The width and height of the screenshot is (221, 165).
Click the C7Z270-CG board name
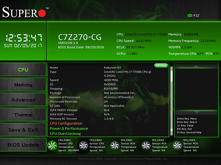80,37
